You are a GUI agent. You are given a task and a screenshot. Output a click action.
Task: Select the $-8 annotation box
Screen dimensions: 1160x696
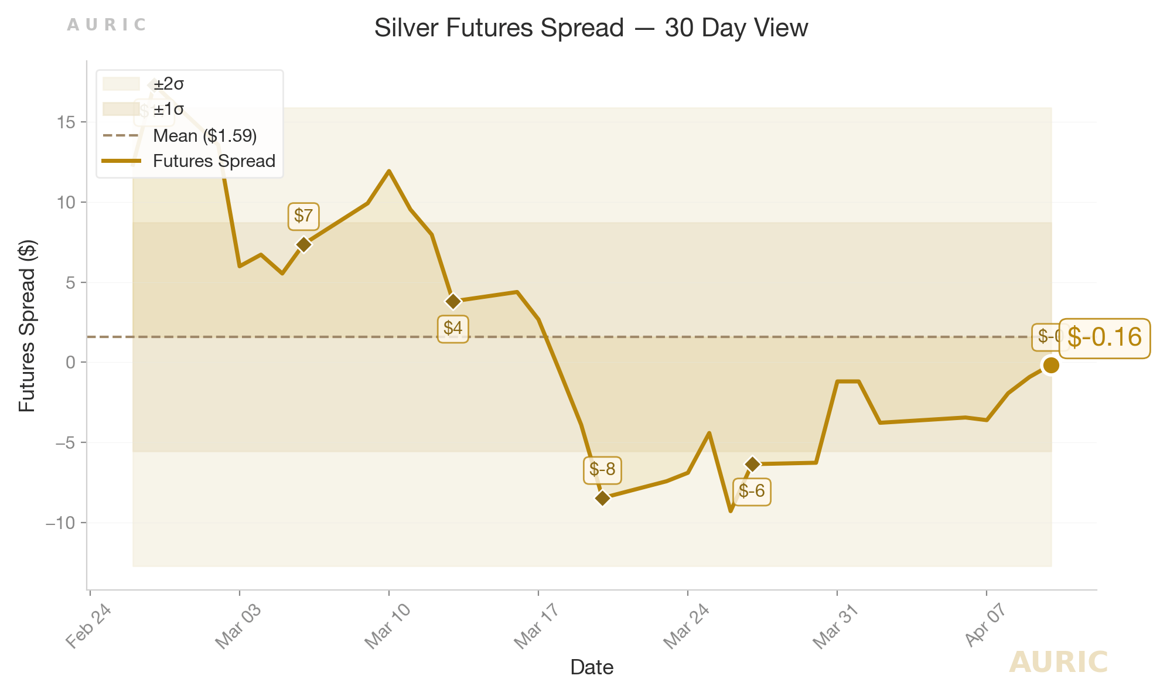(602, 469)
